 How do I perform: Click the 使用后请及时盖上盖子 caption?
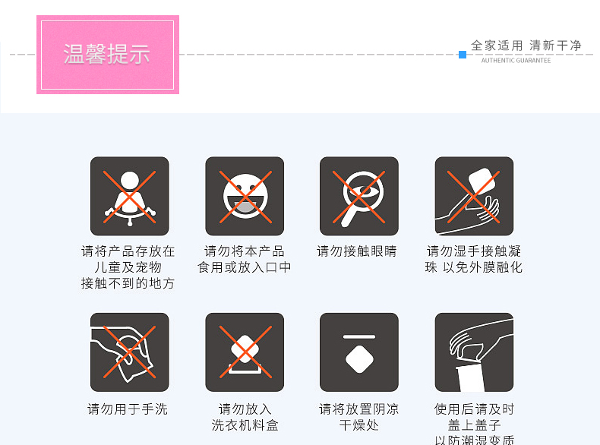pos(474,424)
